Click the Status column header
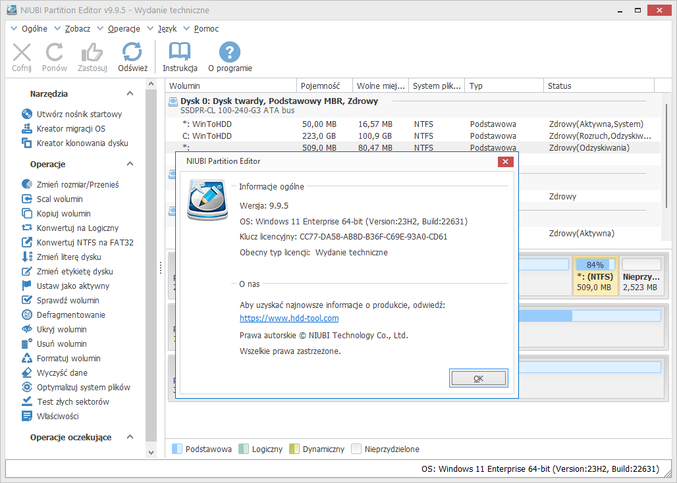The height and width of the screenshot is (483, 677). (x=599, y=86)
